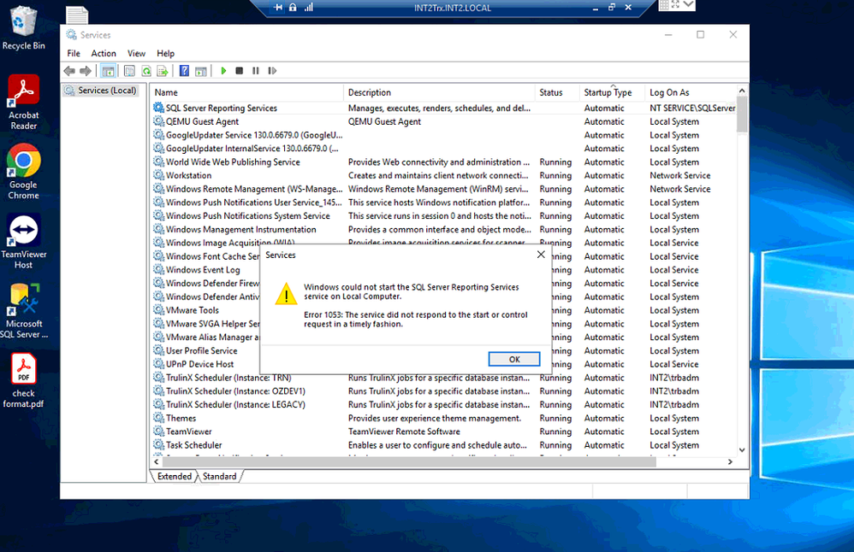Click the Pause Service icon

click(256, 71)
